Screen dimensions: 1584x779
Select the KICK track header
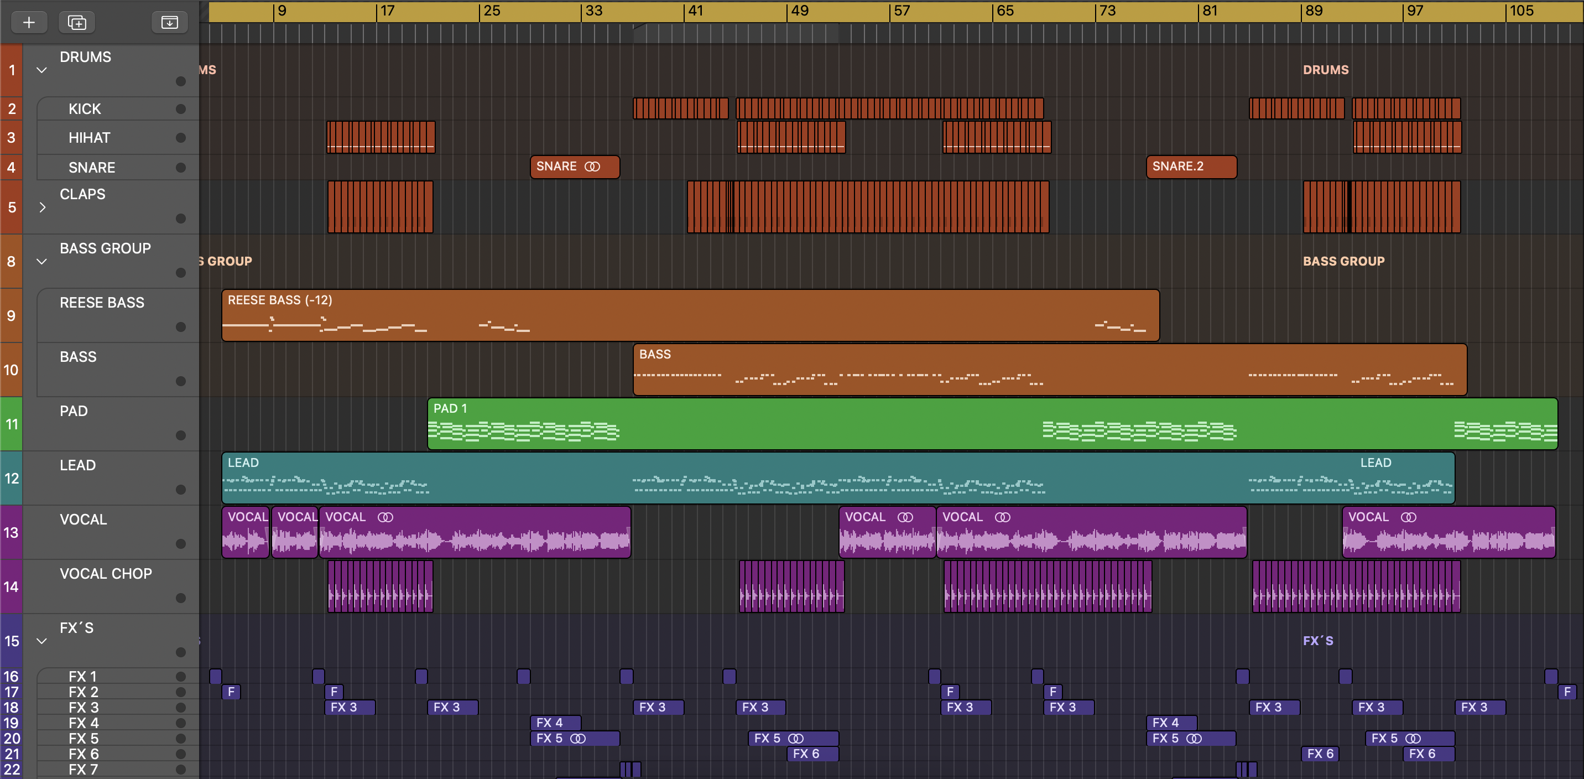pyautogui.click(x=118, y=109)
